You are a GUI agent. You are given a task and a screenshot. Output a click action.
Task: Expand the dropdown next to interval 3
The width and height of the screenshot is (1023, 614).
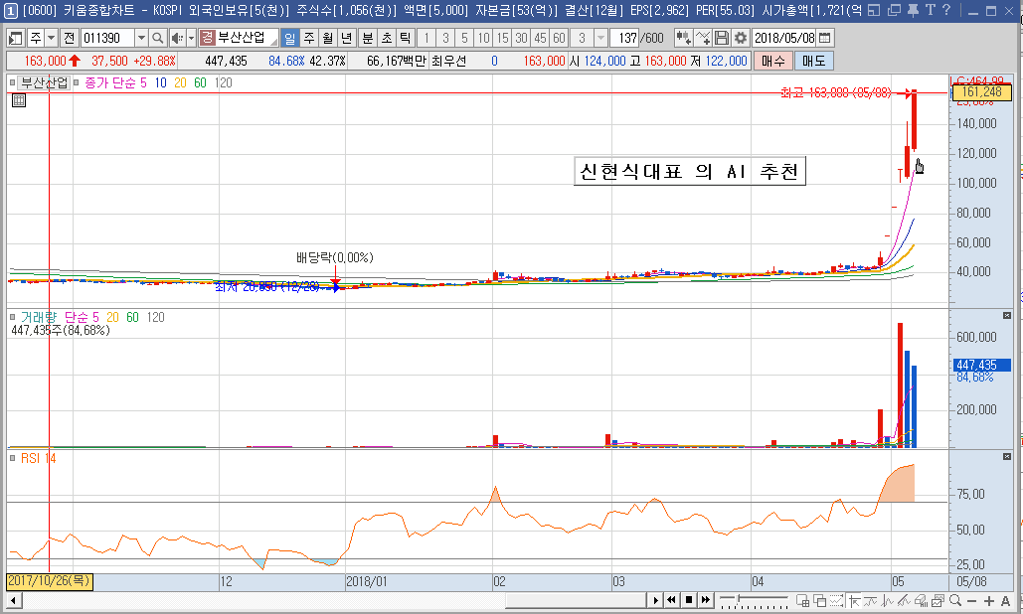coord(600,38)
